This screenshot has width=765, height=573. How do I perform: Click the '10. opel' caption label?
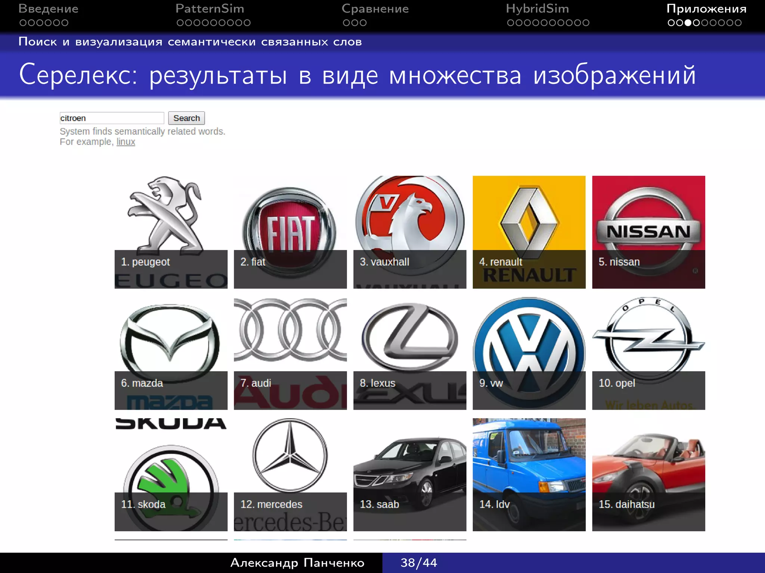click(617, 383)
